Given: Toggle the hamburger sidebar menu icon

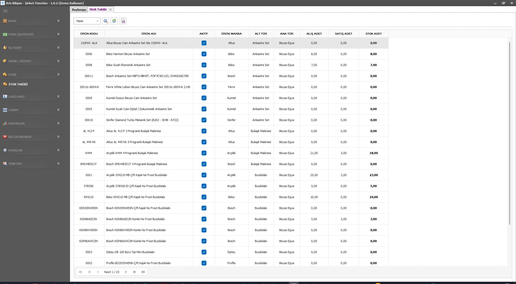Looking at the screenshot, I should [5, 11].
